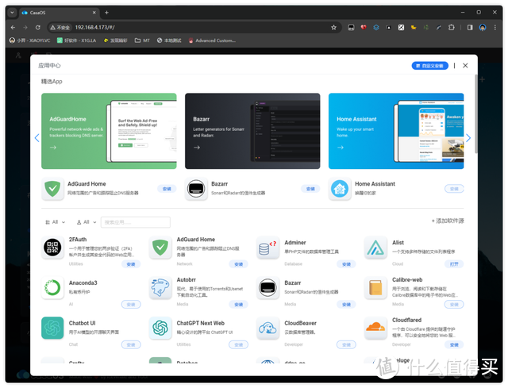Open the Bazarr dark banner
The height and width of the screenshot is (388, 508).
pos(252,131)
